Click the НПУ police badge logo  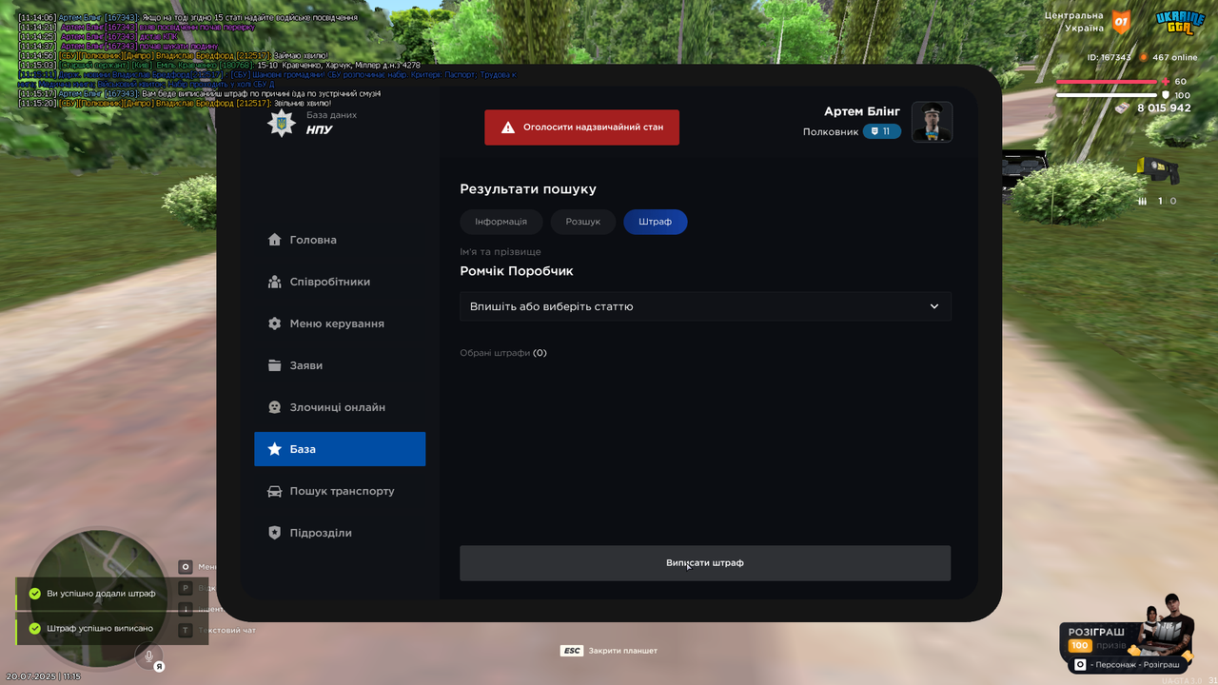click(x=281, y=122)
